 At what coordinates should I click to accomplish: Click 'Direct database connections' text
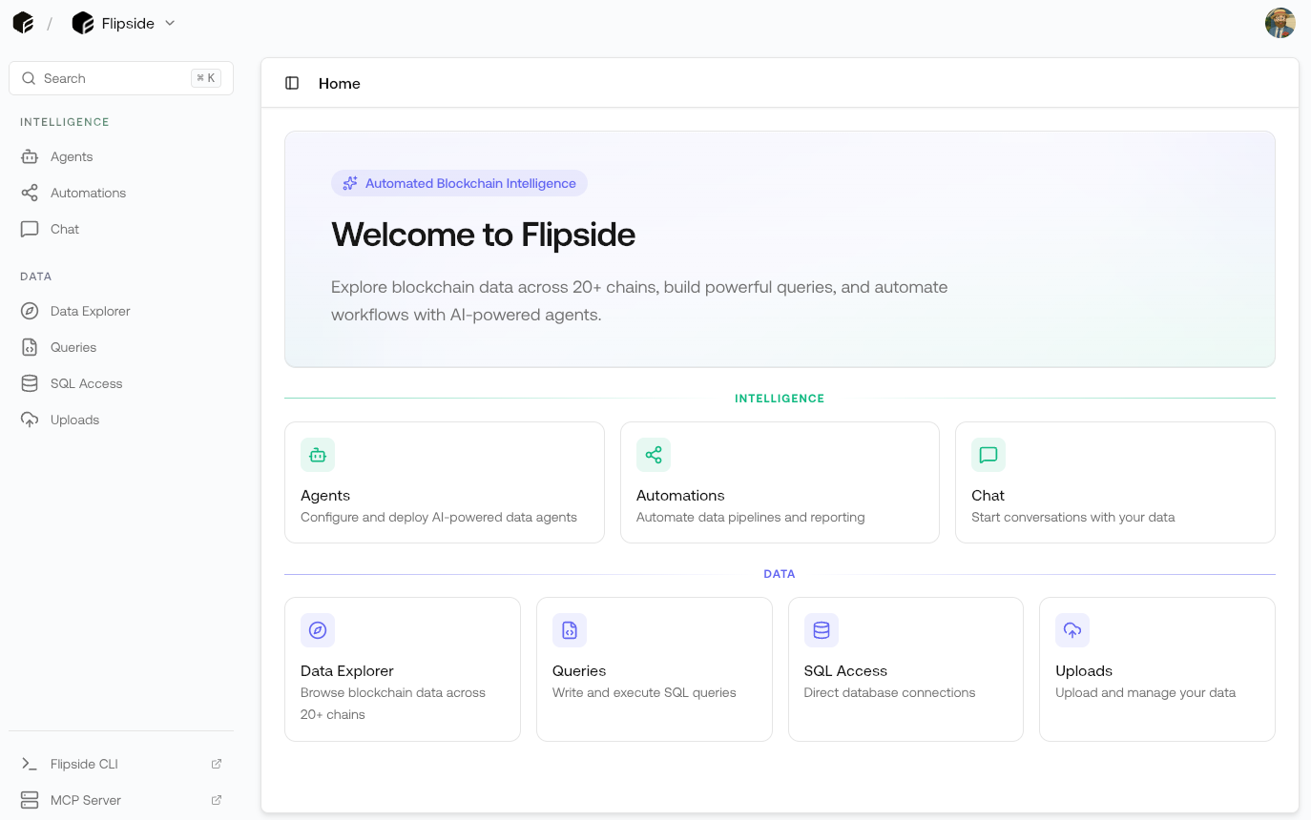(x=890, y=693)
